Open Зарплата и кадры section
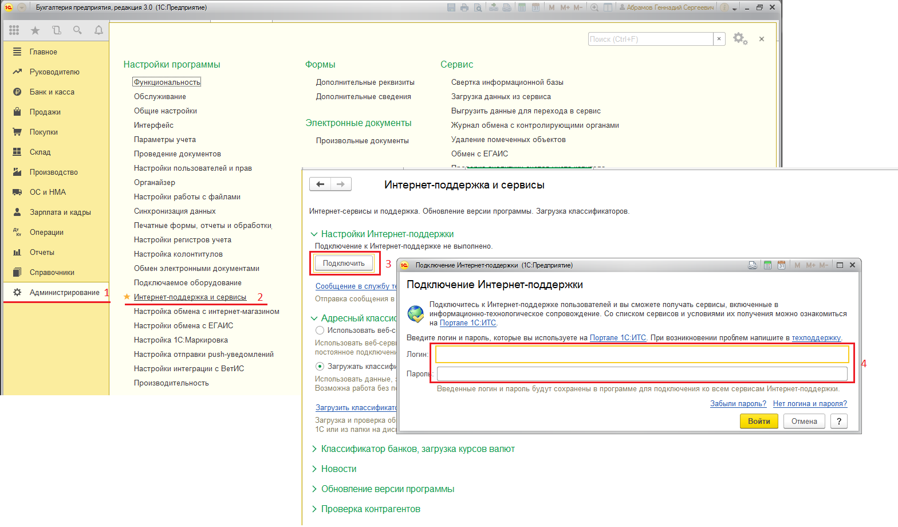898x527 pixels. (x=56, y=212)
